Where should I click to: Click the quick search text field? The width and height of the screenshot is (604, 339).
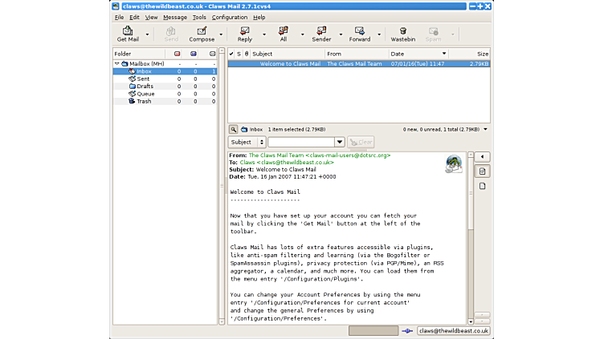pos(301,142)
